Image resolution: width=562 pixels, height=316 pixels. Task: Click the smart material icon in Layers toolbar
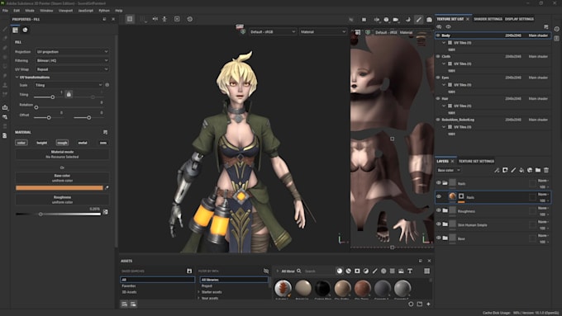pyautogui.click(x=530, y=170)
